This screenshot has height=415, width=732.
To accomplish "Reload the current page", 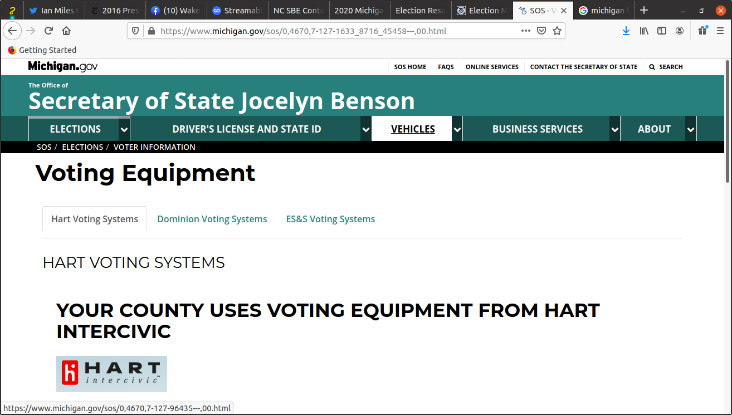I will pyautogui.click(x=48, y=31).
